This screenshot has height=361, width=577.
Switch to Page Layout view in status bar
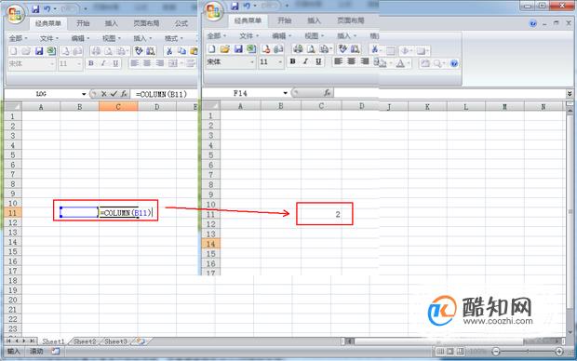[450, 352]
